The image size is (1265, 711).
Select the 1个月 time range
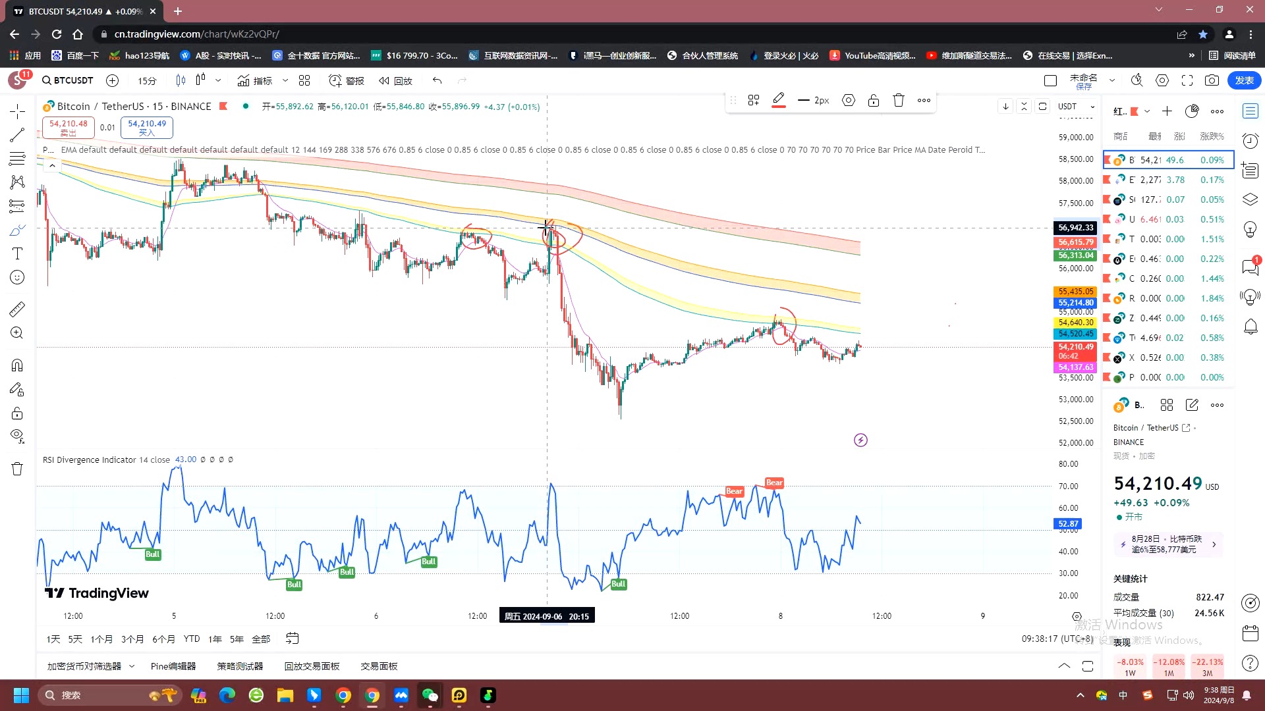(x=101, y=639)
